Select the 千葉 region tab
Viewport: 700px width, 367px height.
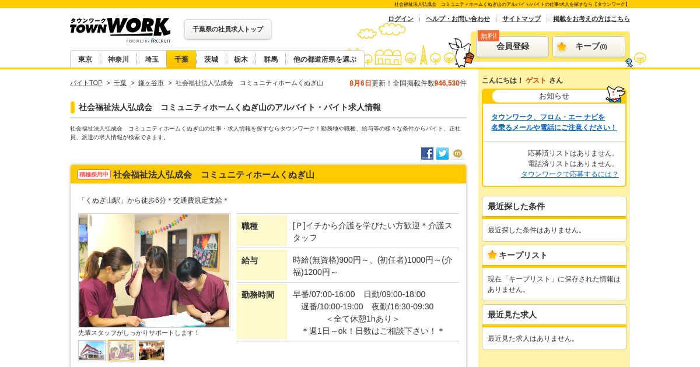[x=181, y=59]
